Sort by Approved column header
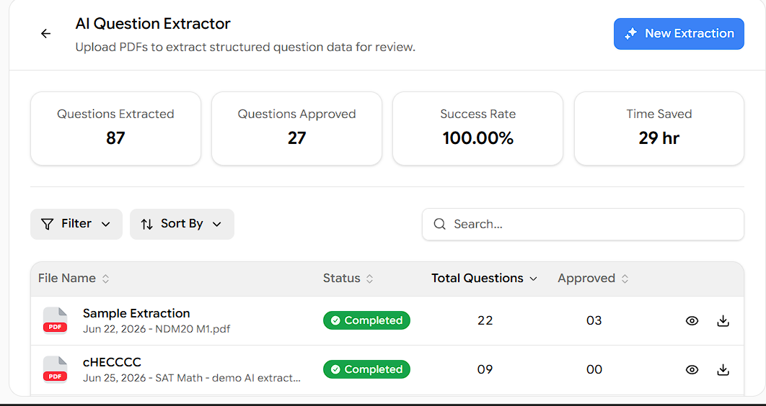The width and height of the screenshot is (766, 406). coord(593,279)
